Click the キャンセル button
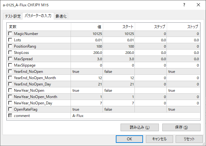 [x=159, y=139]
